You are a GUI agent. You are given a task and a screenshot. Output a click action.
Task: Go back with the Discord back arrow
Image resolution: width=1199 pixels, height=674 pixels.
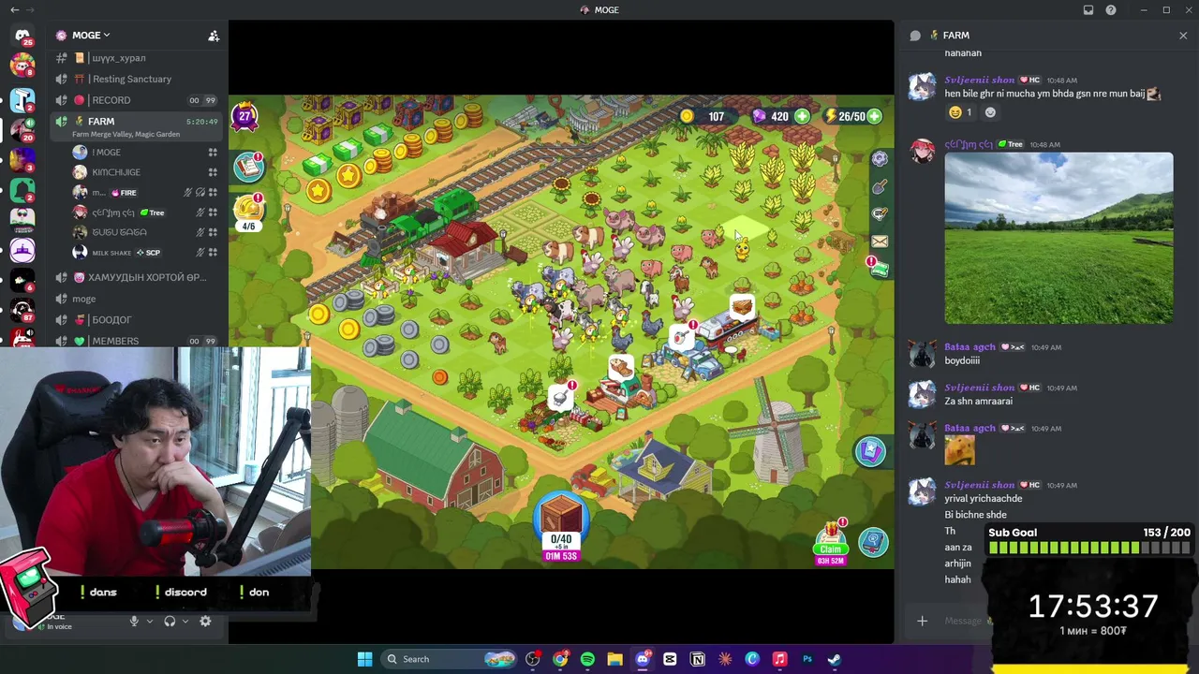(14, 10)
